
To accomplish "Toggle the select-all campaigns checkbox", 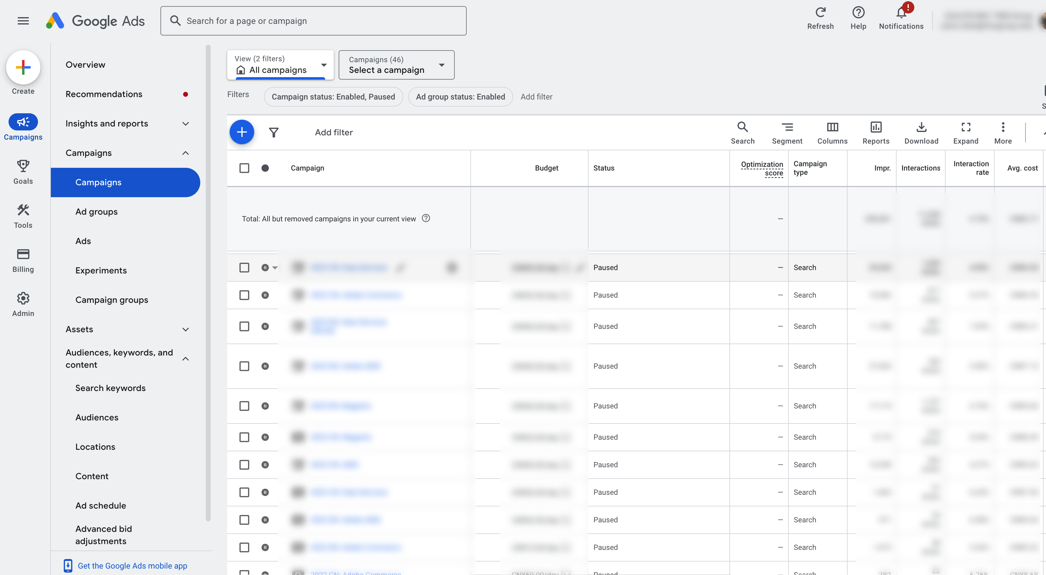I will [244, 168].
